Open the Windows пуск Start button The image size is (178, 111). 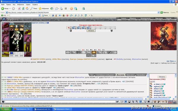6,109
